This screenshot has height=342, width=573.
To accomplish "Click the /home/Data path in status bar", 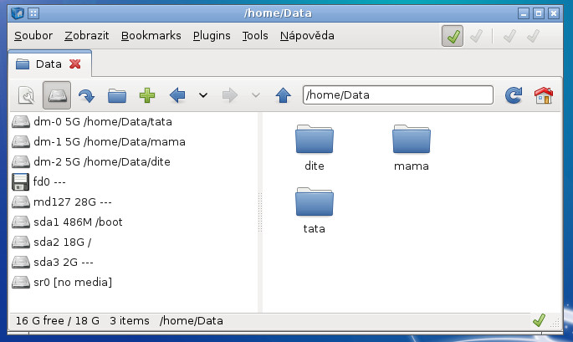I will coord(191,321).
